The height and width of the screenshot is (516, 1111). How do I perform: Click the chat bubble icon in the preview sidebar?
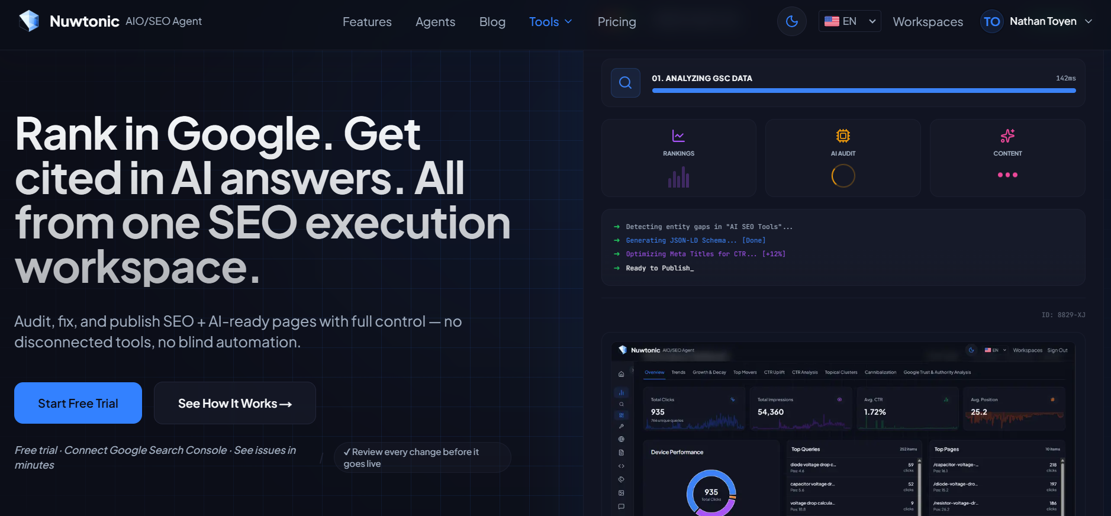tap(621, 507)
